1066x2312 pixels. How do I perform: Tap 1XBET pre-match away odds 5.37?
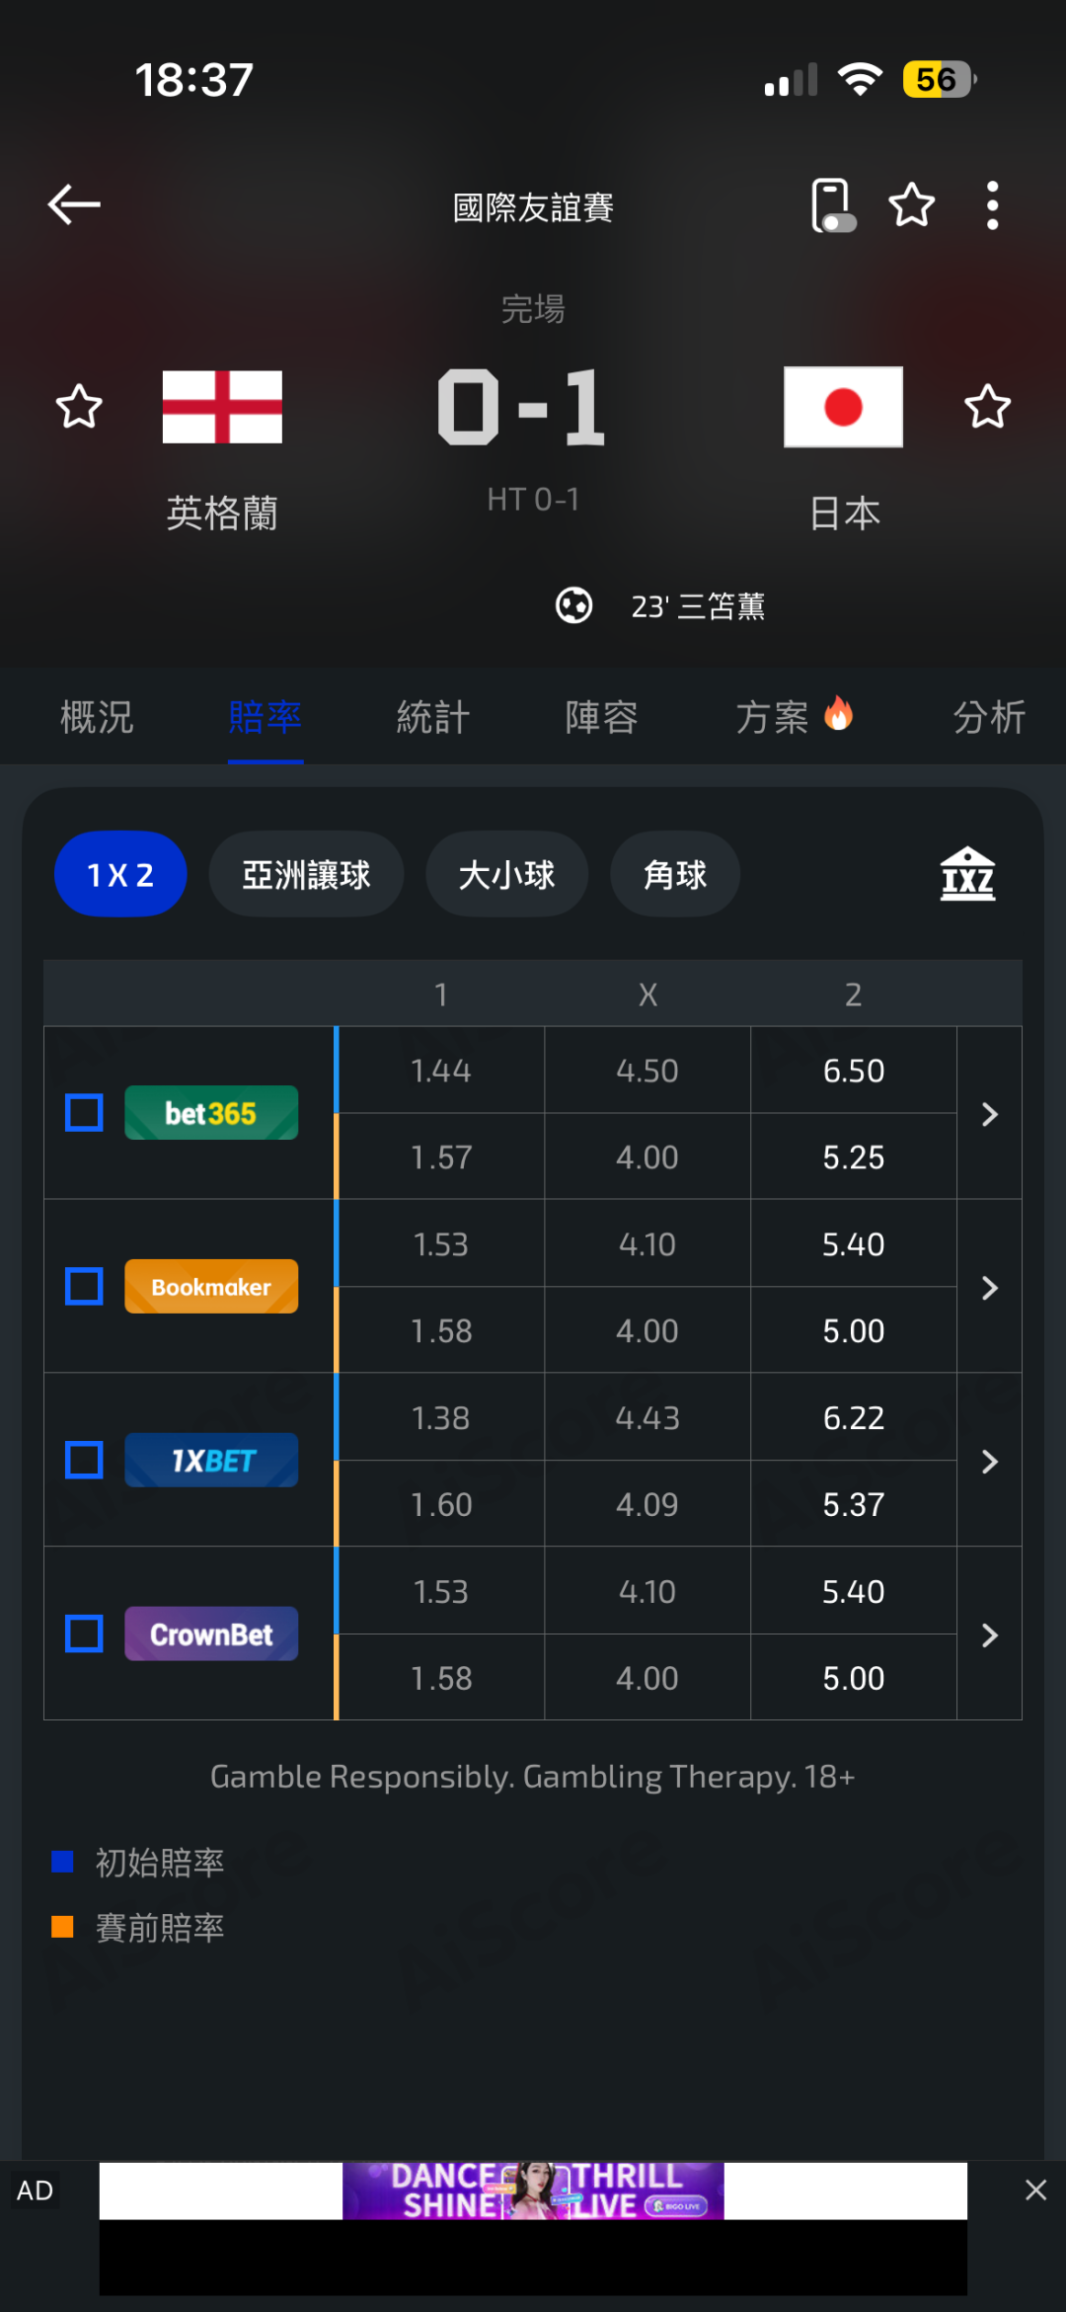click(854, 1505)
